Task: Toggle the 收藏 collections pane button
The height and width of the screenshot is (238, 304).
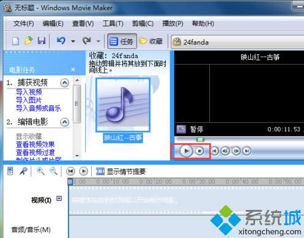Action: tap(151, 41)
